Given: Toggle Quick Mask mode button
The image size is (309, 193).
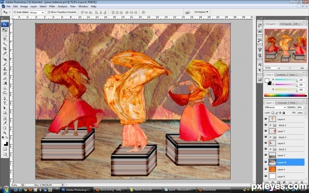Looking at the screenshot, I should [5, 149].
